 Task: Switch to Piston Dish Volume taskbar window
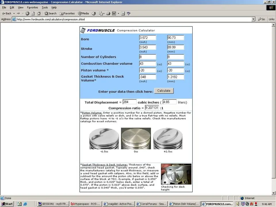[x=184, y=204]
